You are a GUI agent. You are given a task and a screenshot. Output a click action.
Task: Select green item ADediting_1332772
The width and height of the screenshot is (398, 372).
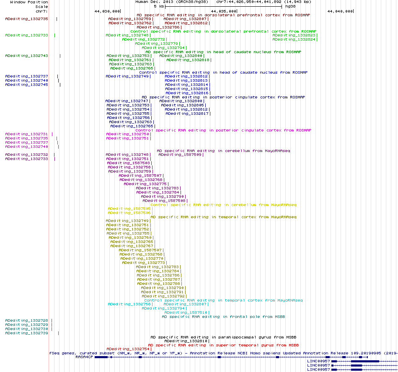tap(143, 39)
